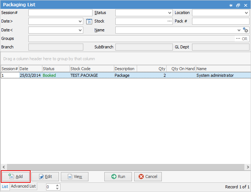Sort by the Stock Code column header
Viewport: 251px width, 192px height.
(92, 69)
